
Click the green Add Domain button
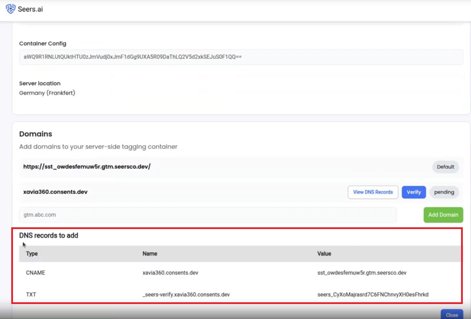(443, 215)
